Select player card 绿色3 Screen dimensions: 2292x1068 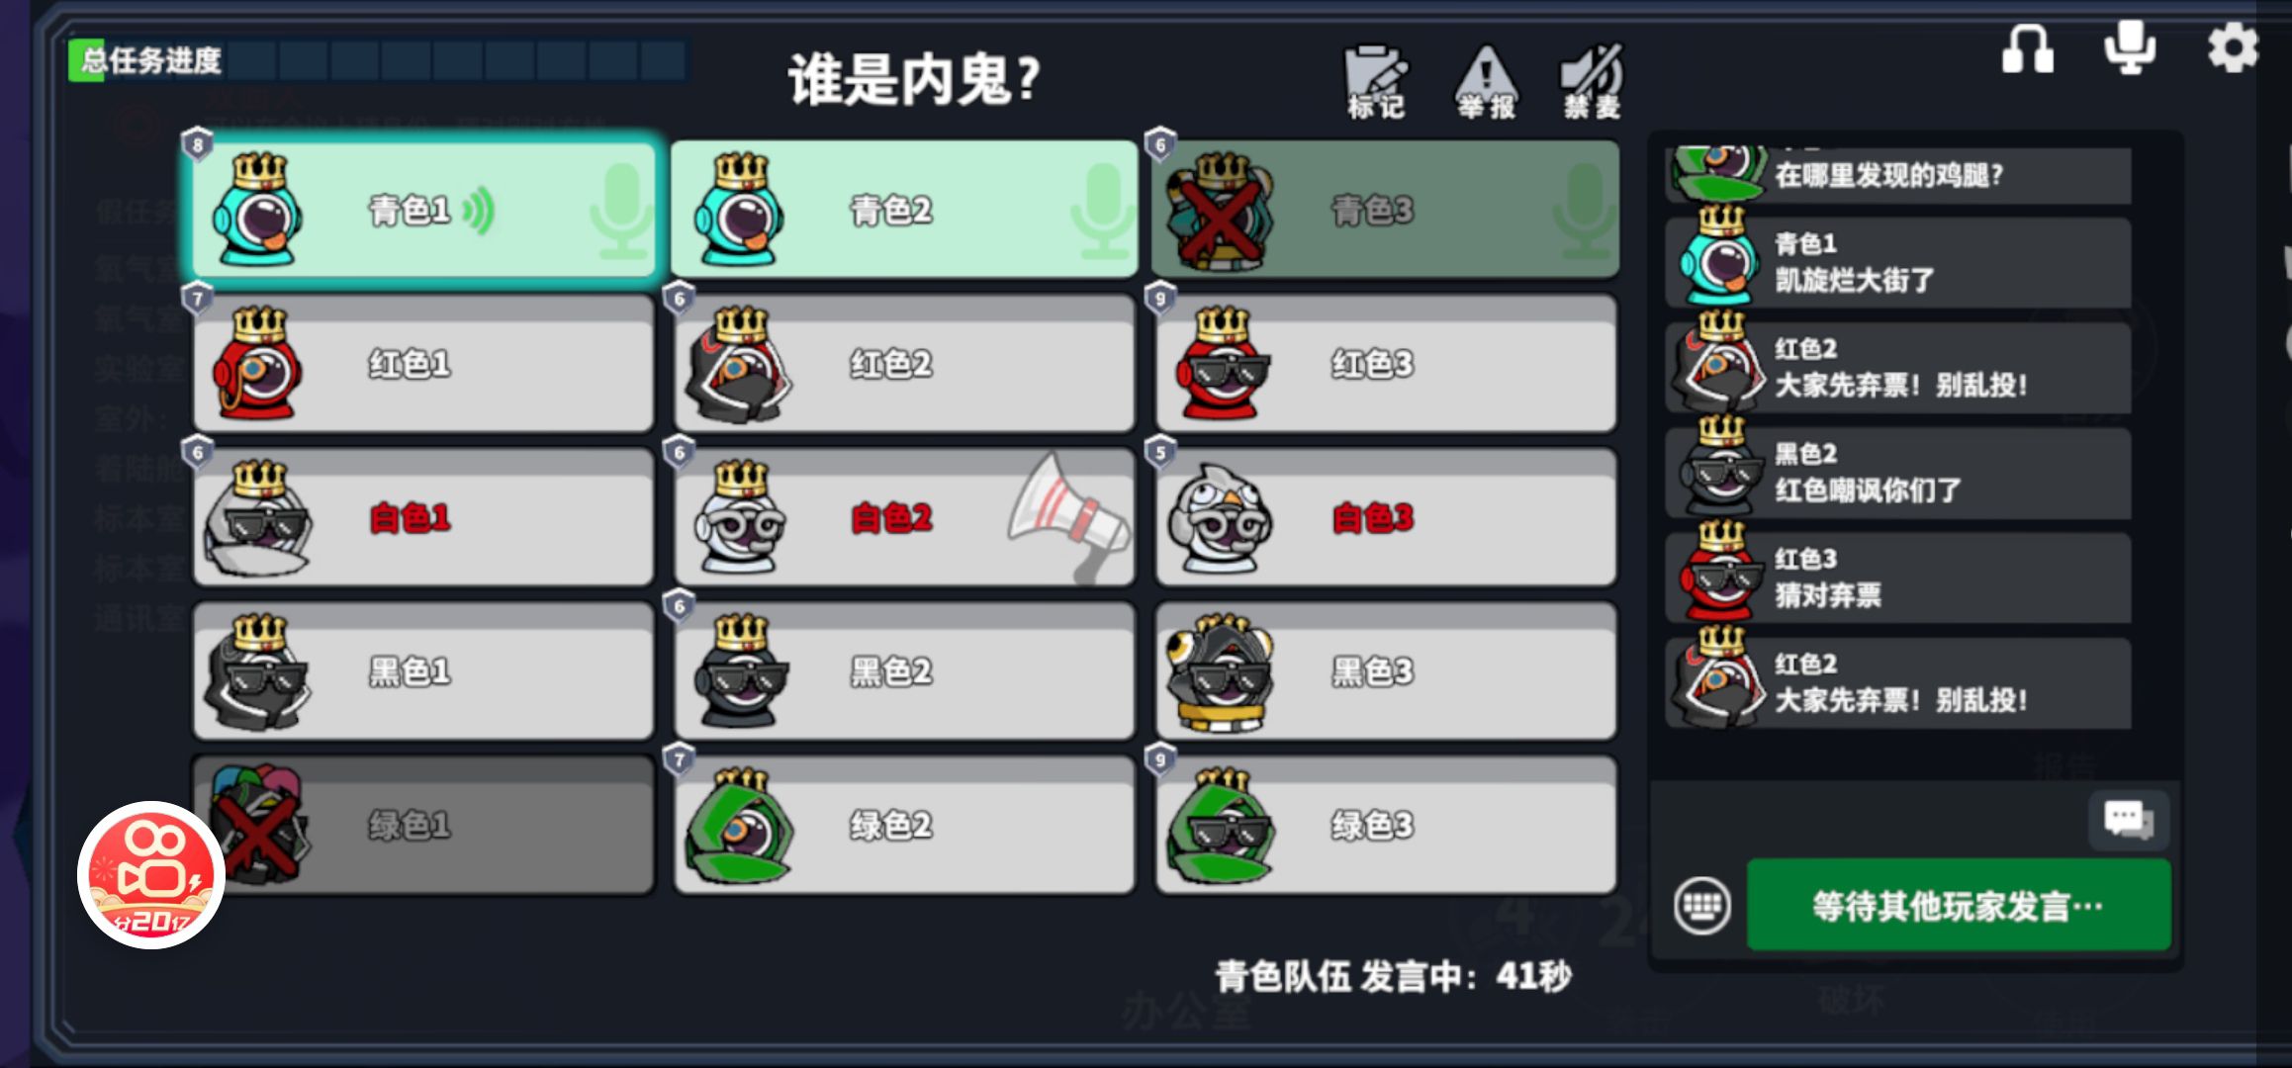coord(1386,825)
